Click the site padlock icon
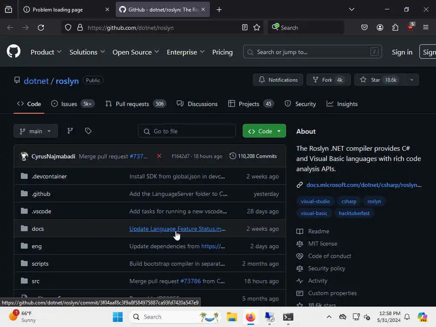436x327 pixels. point(80,28)
